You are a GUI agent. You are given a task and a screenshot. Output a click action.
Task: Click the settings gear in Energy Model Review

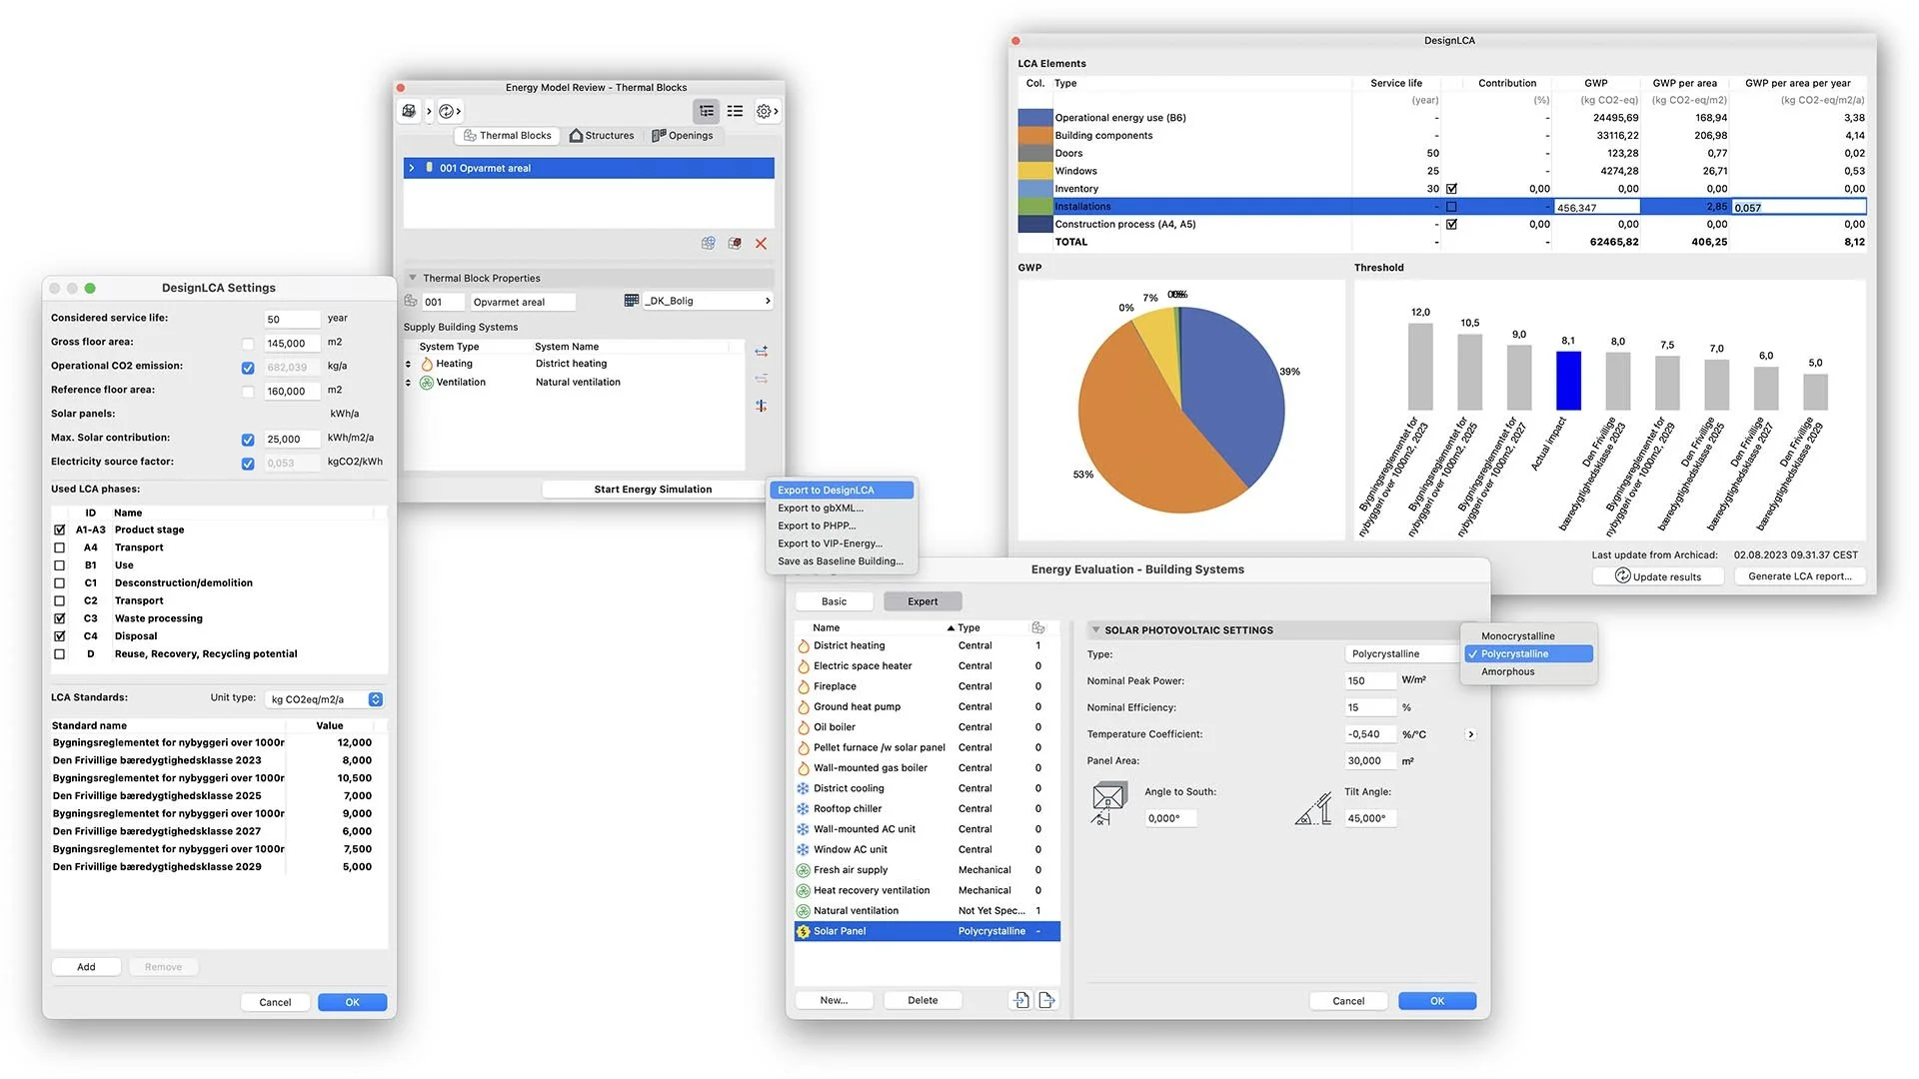pos(764,112)
